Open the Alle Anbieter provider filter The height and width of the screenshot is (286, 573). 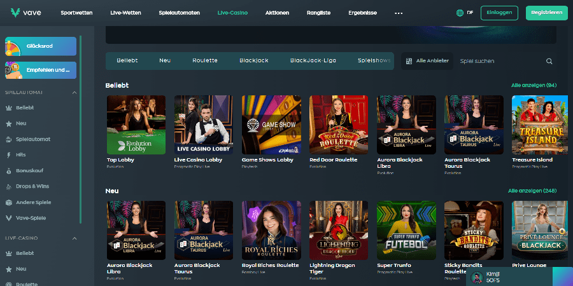[427, 61]
